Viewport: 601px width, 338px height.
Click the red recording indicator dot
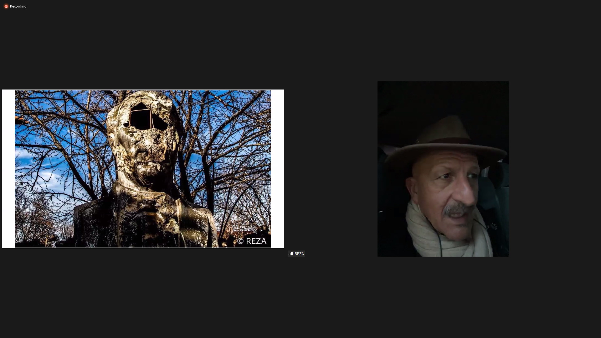click(6, 6)
